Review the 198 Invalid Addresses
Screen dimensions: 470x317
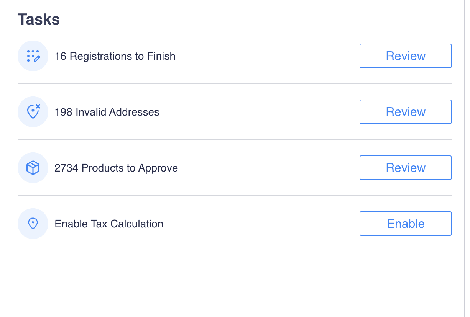405,112
